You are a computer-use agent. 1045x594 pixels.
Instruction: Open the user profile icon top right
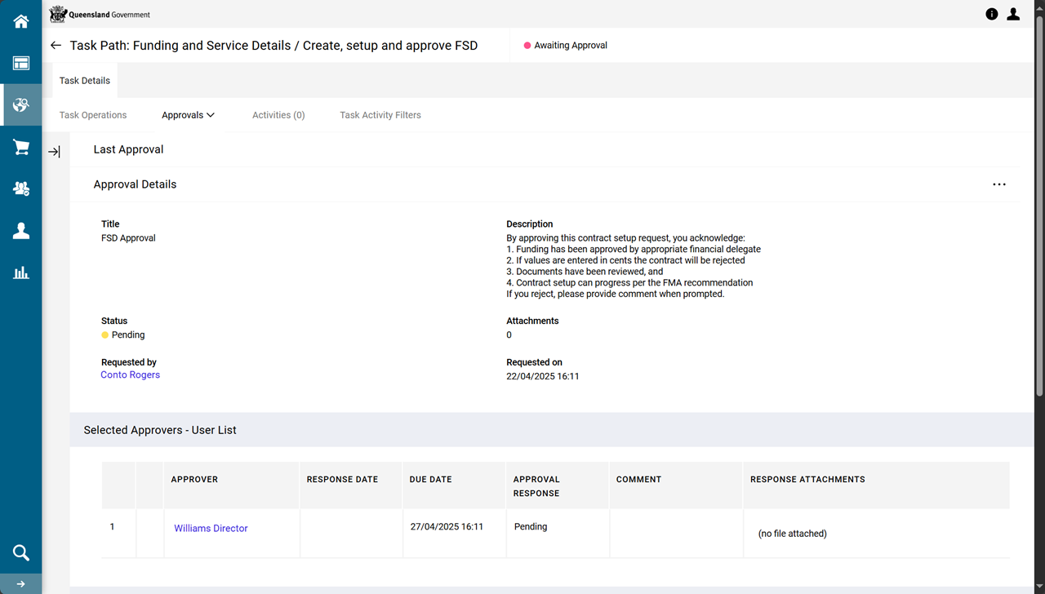tap(1013, 14)
